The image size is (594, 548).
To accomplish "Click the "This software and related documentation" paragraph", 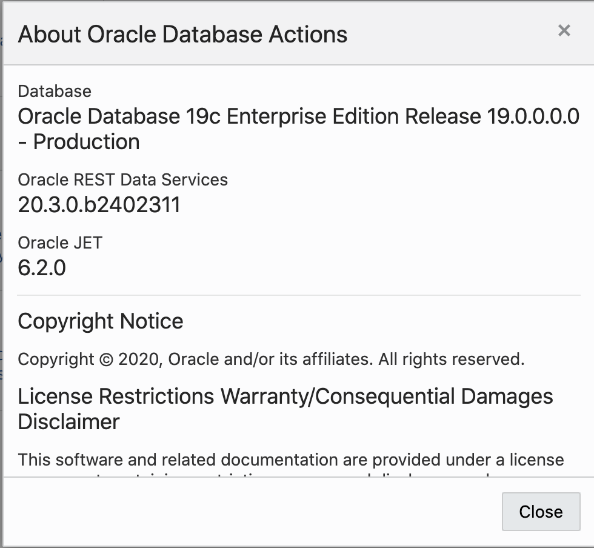I will click(290, 460).
